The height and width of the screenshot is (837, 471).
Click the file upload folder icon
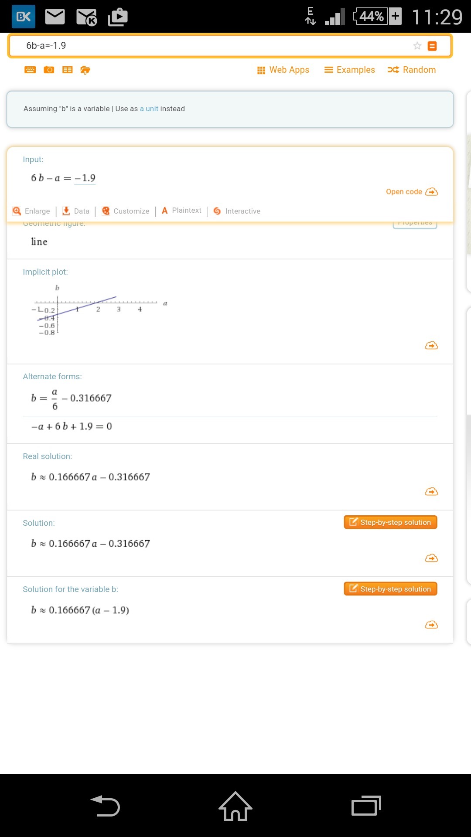(x=85, y=69)
